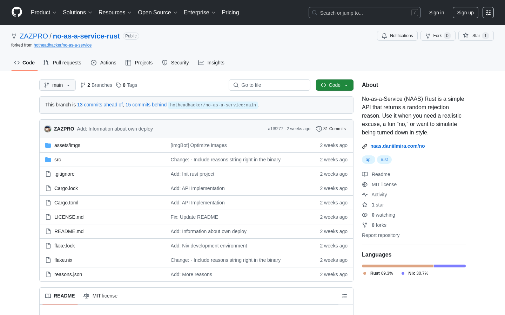Click the purple Nix segment of the language bar

[x=450, y=266]
